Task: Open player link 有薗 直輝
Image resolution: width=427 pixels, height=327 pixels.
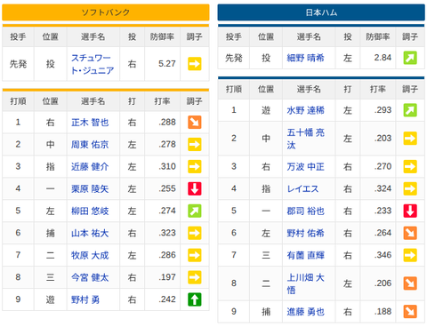Action: (x=305, y=255)
